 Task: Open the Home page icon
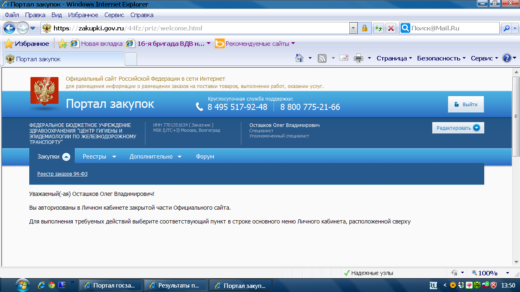click(x=299, y=58)
